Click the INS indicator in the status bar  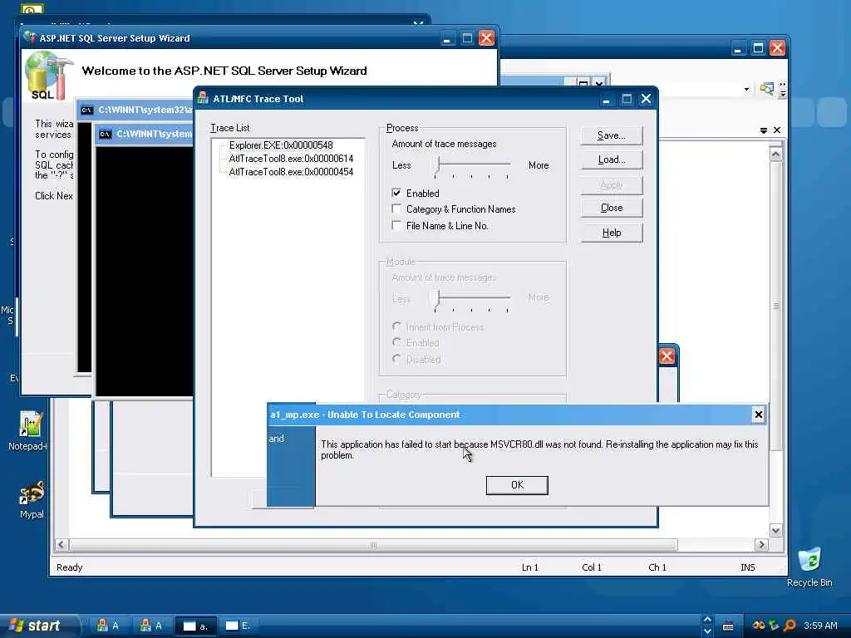click(747, 567)
